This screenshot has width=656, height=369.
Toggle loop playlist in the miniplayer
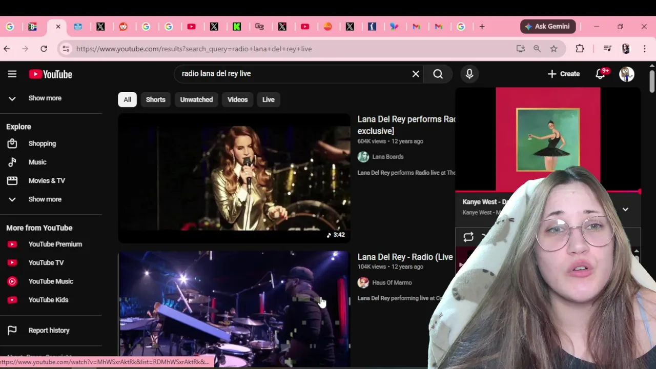pyautogui.click(x=468, y=237)
